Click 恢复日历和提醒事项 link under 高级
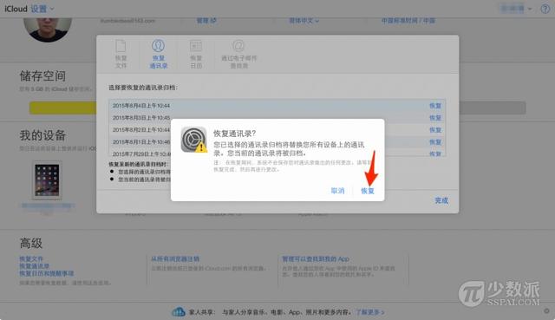 [x=47, y=273]
